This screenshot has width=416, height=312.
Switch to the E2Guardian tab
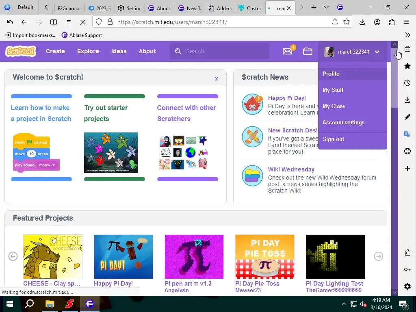click(x=69, y=8)
